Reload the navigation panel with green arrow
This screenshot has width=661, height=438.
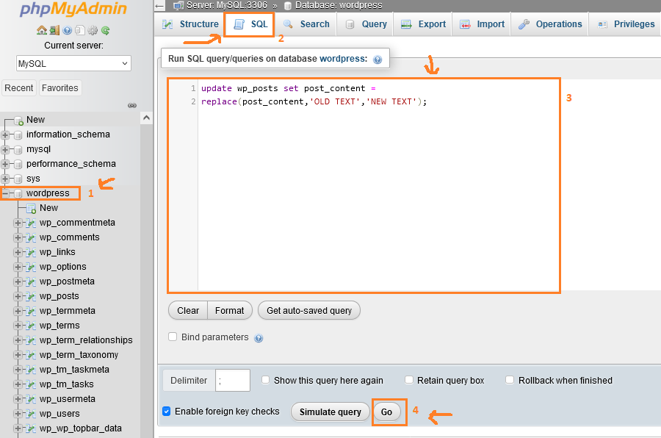(x=105, y=30)
